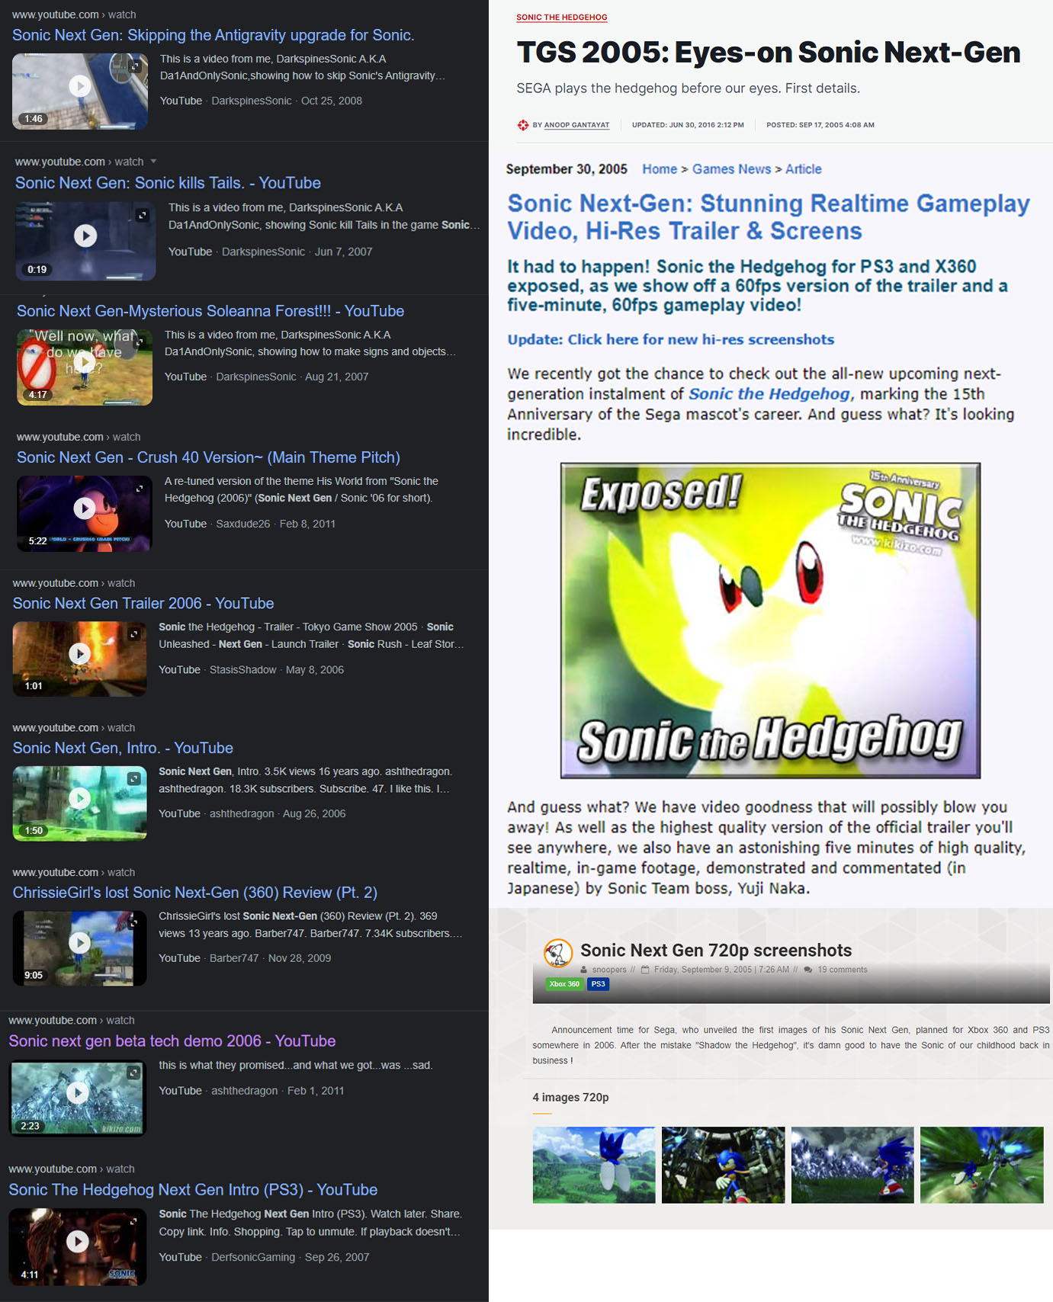Screen dimensions: 1053x1302
Task: Go to Home in the Kikizo breadcrumb
Action: pos(660,169)
